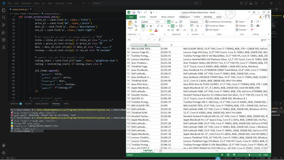Click the Format Painter brush in Excel
Screen dimensions: 284x160
[136, 30]
